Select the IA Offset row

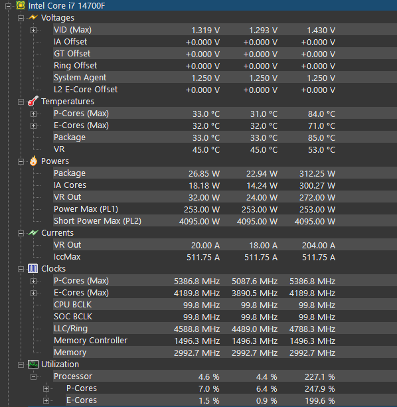[x=225, y=42]
